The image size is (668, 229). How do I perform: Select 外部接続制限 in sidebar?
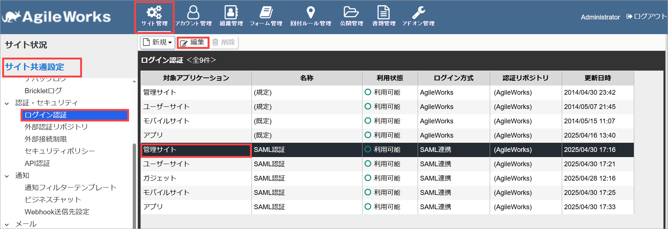[46, 139]
